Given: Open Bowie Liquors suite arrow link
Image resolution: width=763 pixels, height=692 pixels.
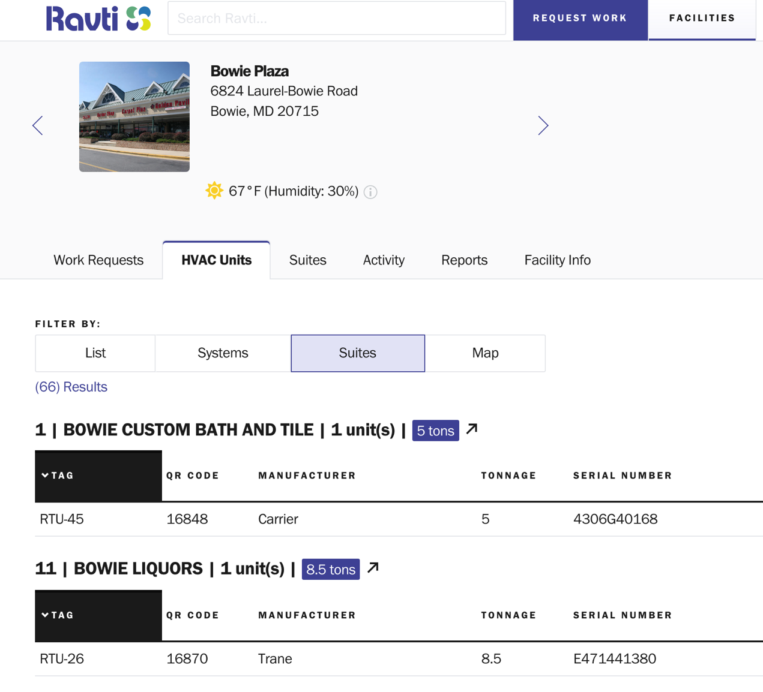Looking at the screenshot, I should pyautogui.click(x=373, y=568).
